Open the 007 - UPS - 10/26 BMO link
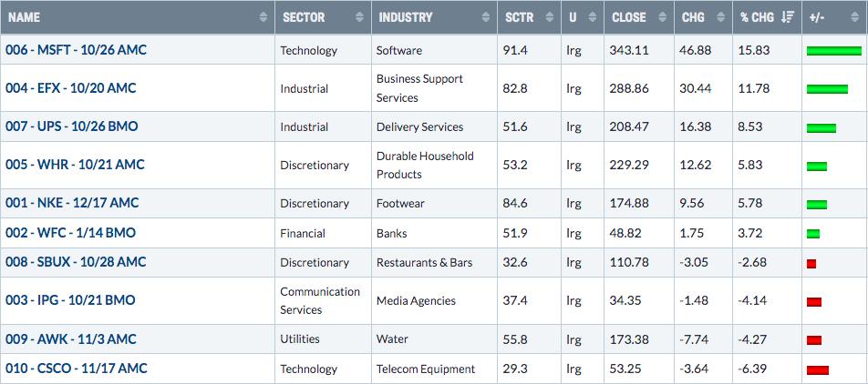868x384 pixels. pyautogui.click(x=71, y=126)
